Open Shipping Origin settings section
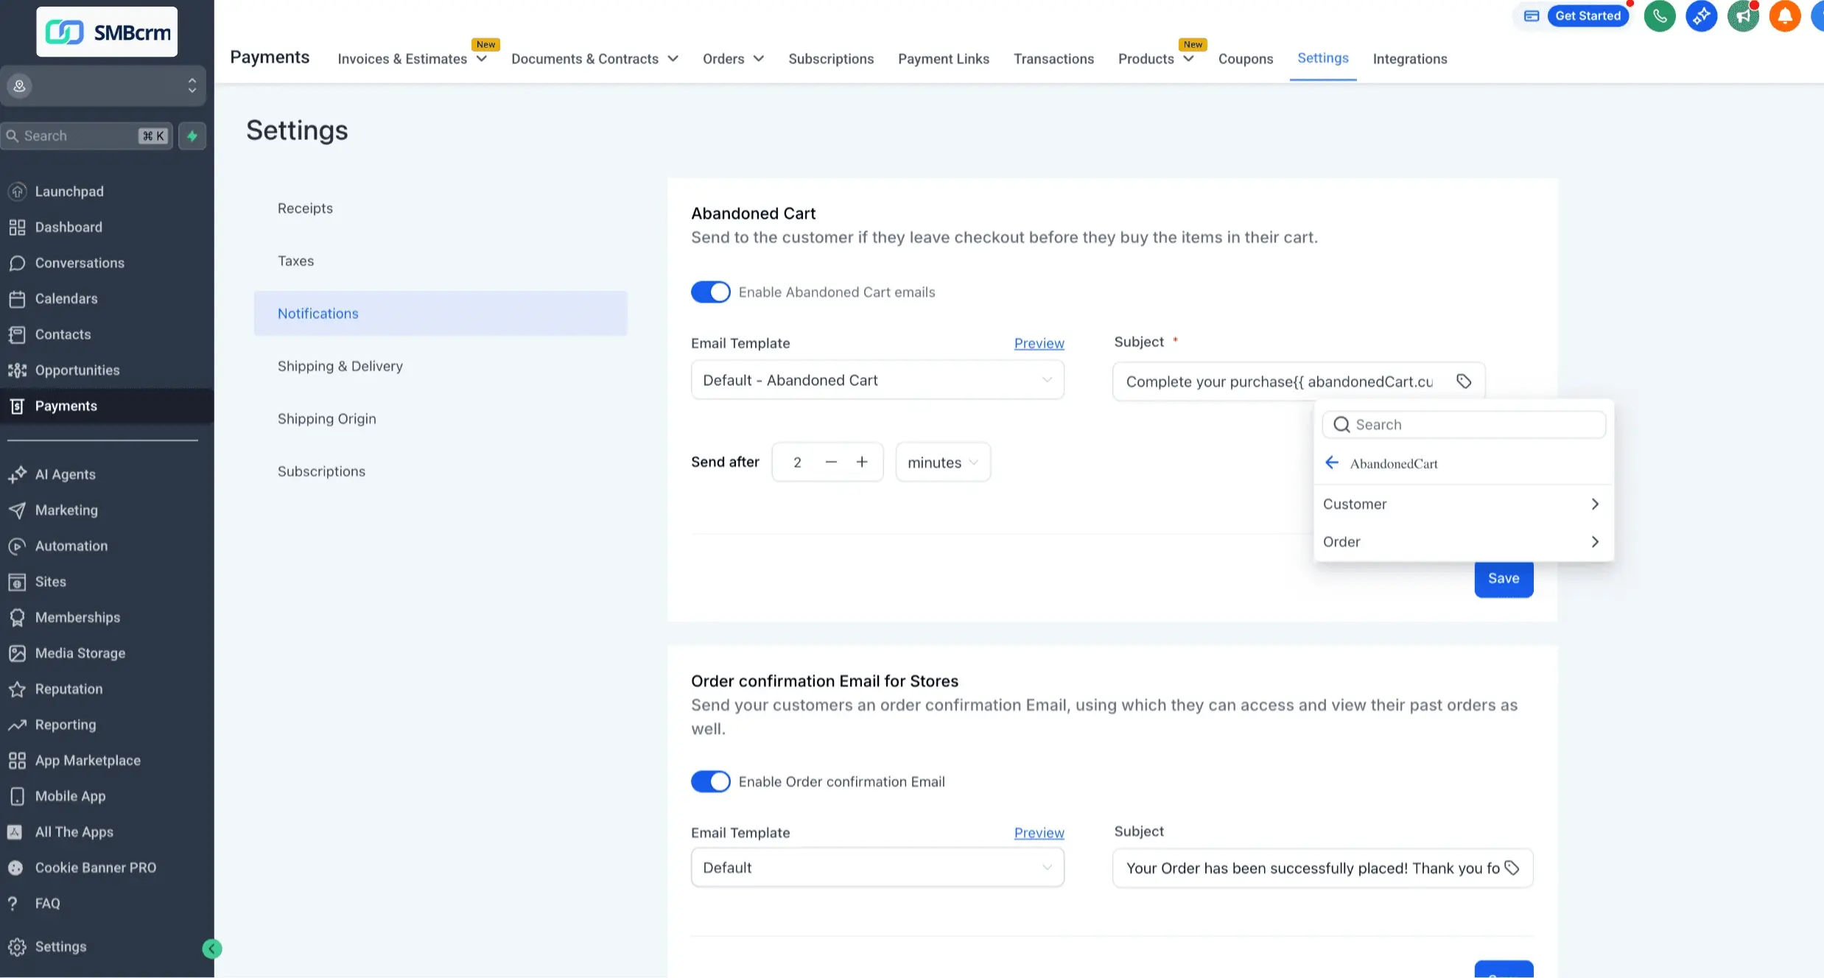This screenshot has height=978, width=1824. point(441,418)
